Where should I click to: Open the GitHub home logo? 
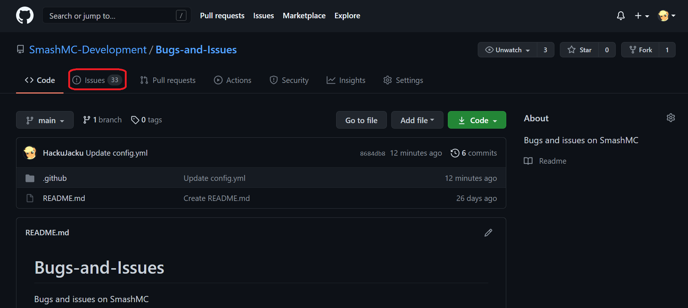click(25, 16)
